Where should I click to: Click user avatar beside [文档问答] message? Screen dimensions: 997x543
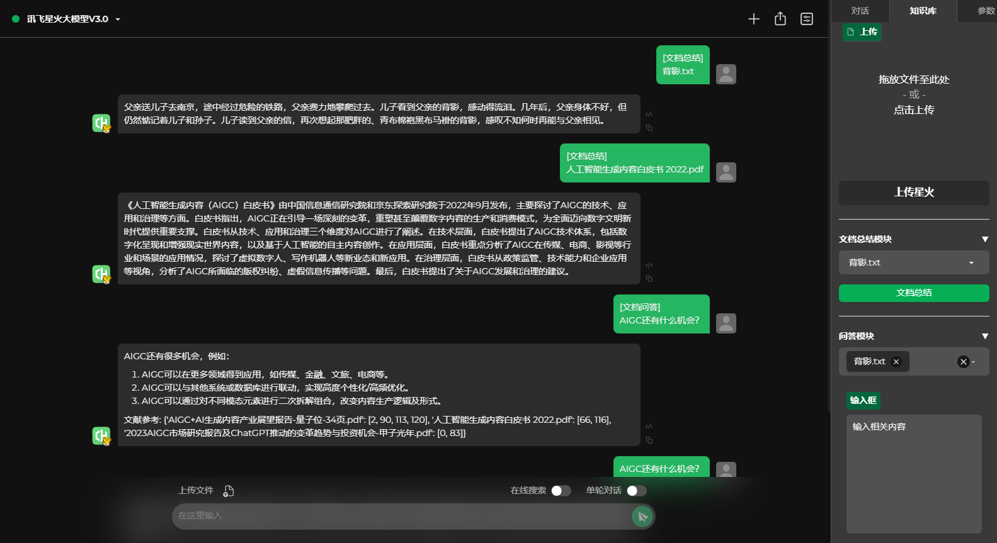(726, 323)
